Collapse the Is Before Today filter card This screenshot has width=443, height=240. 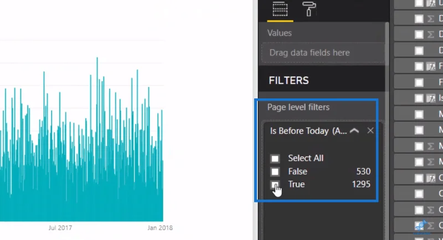click(354, 131)
